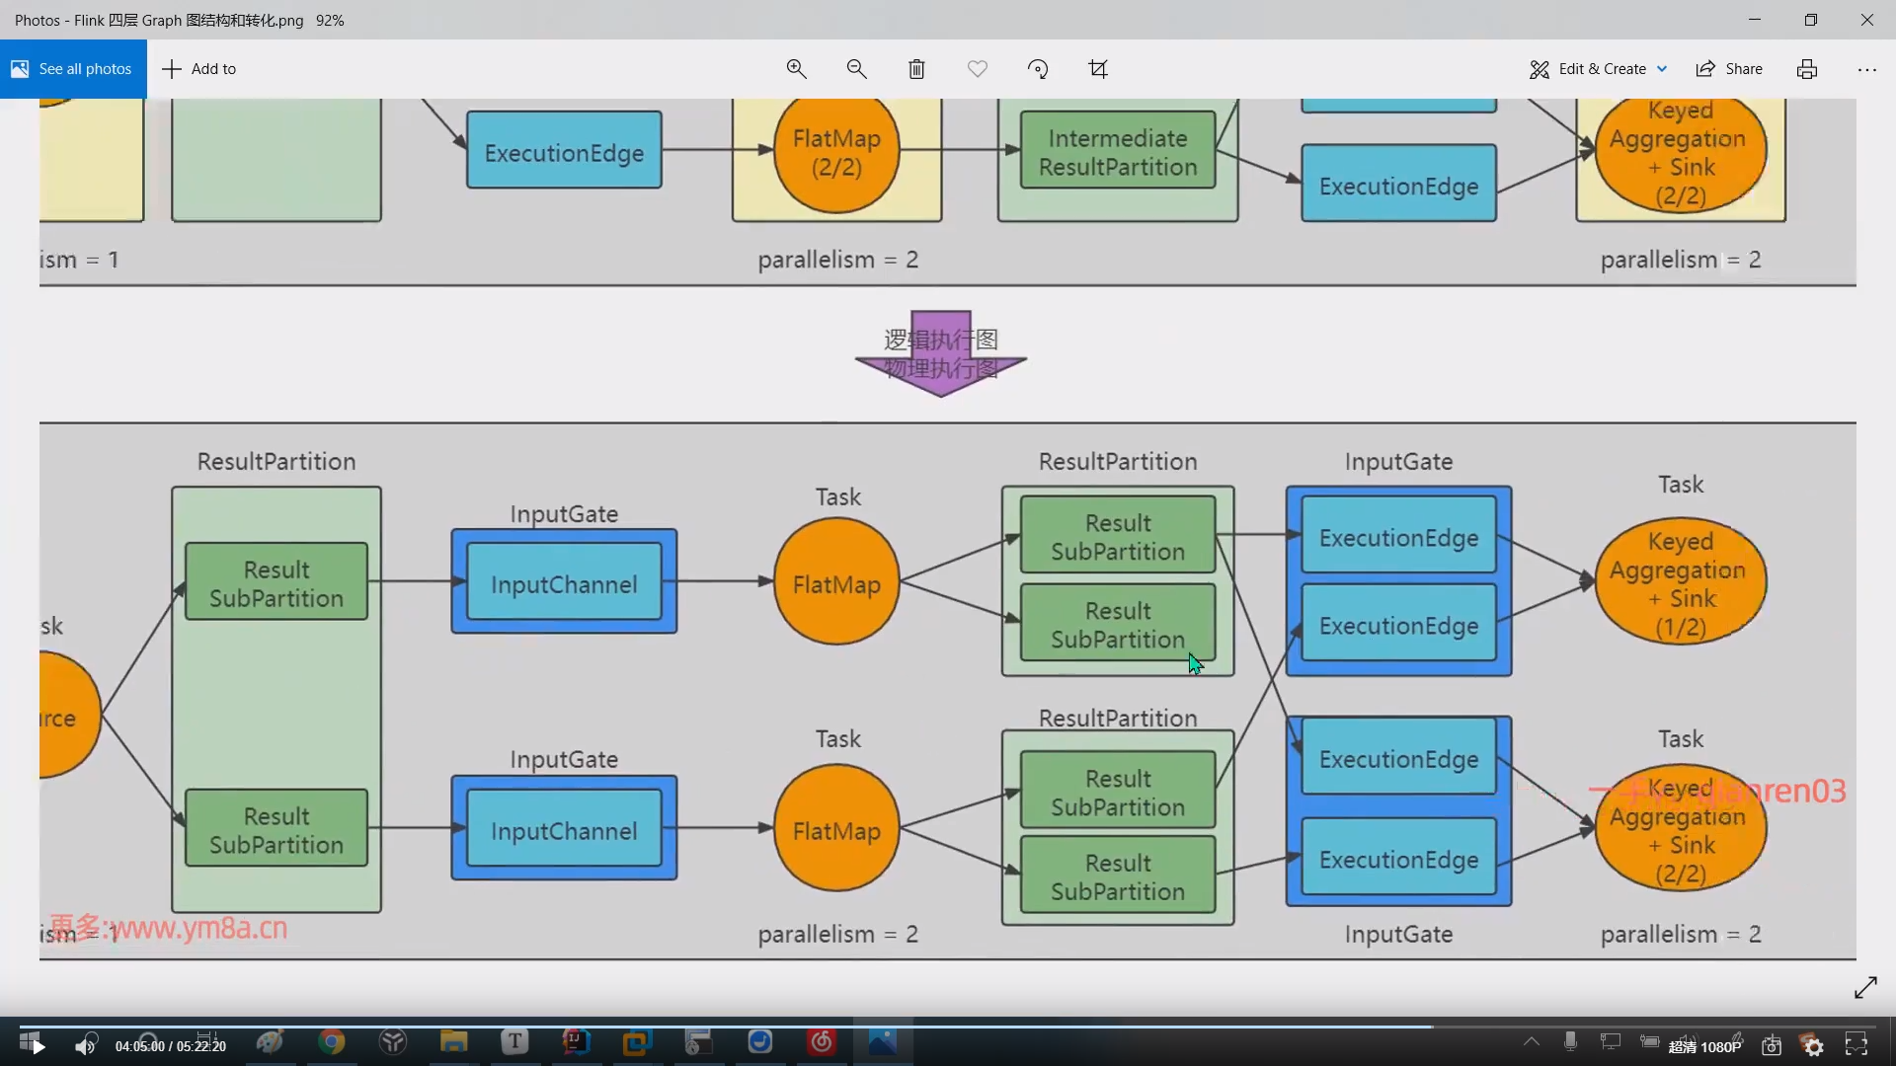Delete the photo with trash icon
The image size is (1896, 1066).
pyautogui.click(x=916, y=69)
